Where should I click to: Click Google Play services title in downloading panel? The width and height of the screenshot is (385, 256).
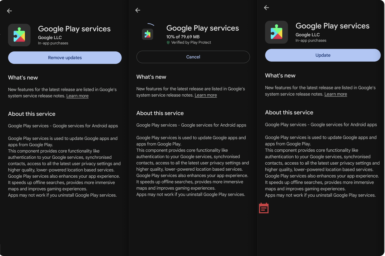(203, 28)
